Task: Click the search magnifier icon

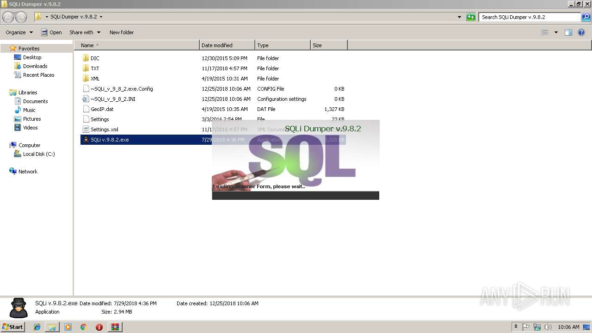Action: [586, 17]
